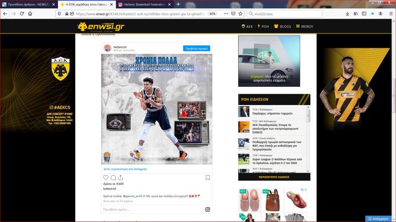Image resolution: width=396 pixels, height=222 pixels.
Task: Close the Προσθήκη άρθρου tab
Action: (53, 4)
